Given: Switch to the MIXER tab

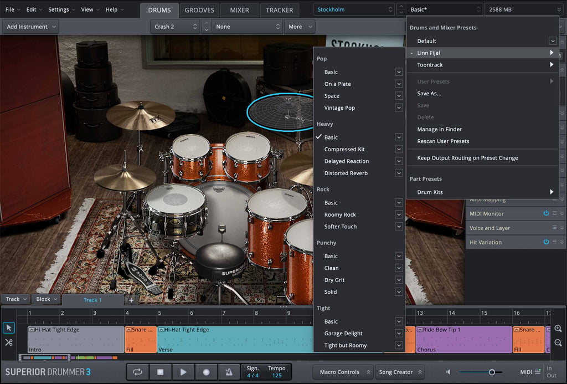Looking at the screenshot, I should 239,10.
